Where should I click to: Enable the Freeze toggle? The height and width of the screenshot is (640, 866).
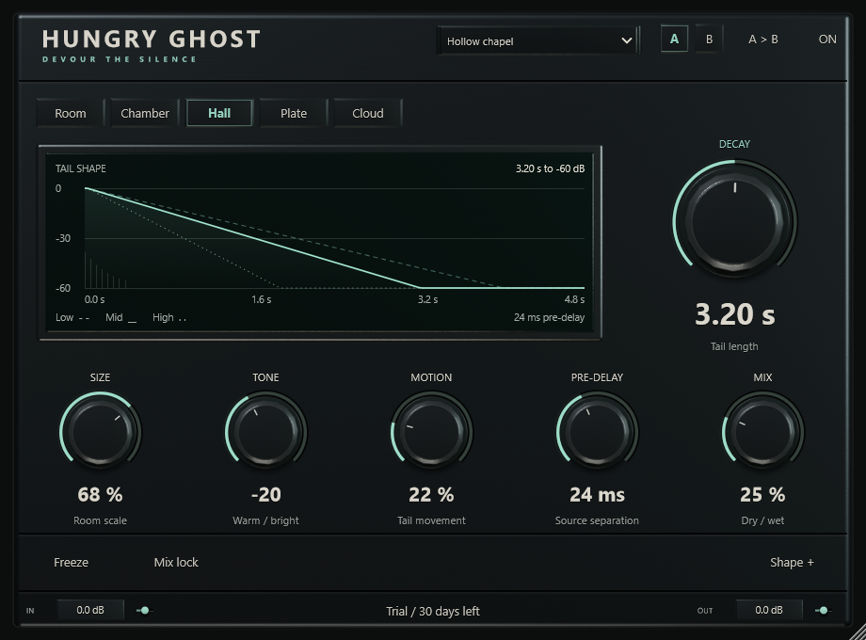pyautogui.click(x=71, y=562)
